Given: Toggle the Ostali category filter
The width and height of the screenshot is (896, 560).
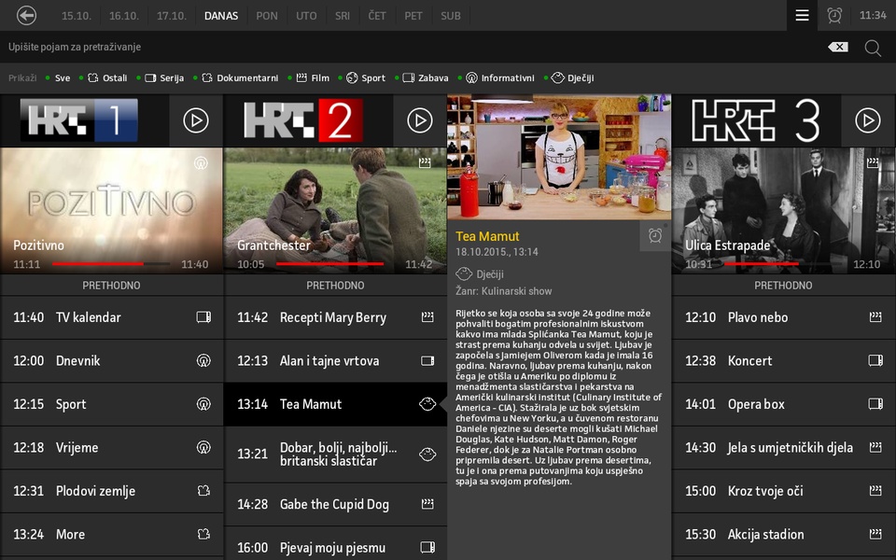Looking at the screenshot, I should click(x=104, y=77).
